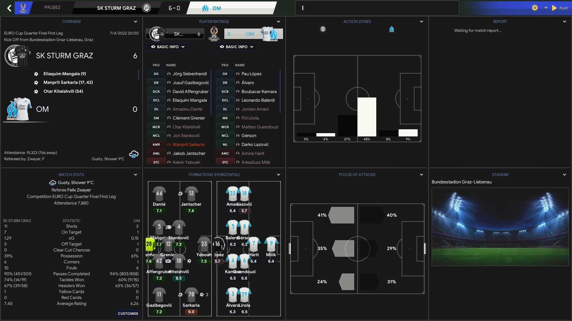This screenshot has height=321, width=572.
Task: Toggle Basic Info view for Sturm Graz
Action: [167, 47]
